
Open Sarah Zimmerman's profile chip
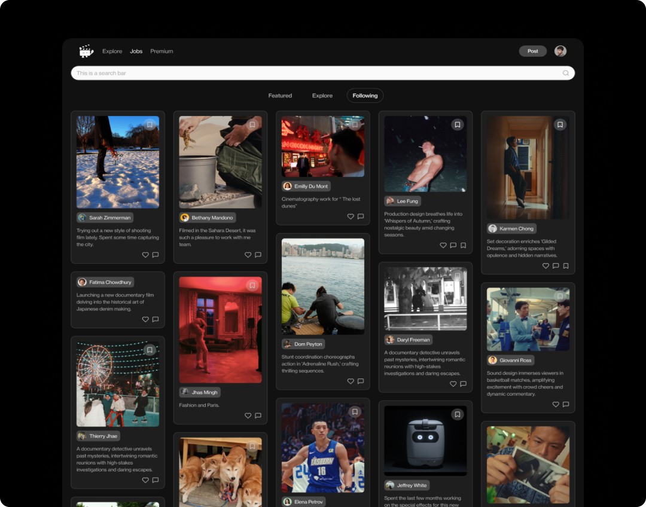105,218
